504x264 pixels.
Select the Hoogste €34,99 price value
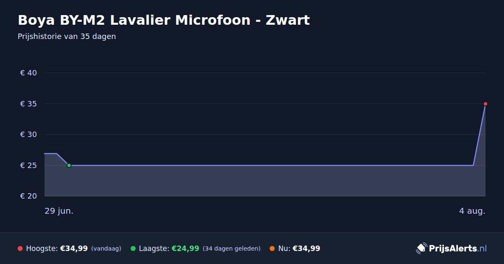pyautogui.click(x=74, y=248)
